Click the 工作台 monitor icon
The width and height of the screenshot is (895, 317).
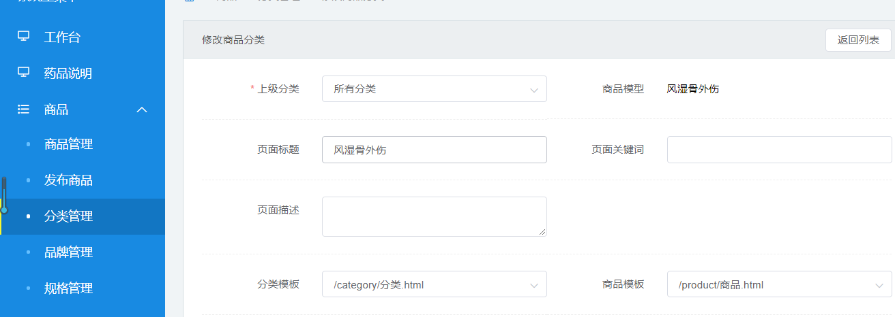click(24, 37)
